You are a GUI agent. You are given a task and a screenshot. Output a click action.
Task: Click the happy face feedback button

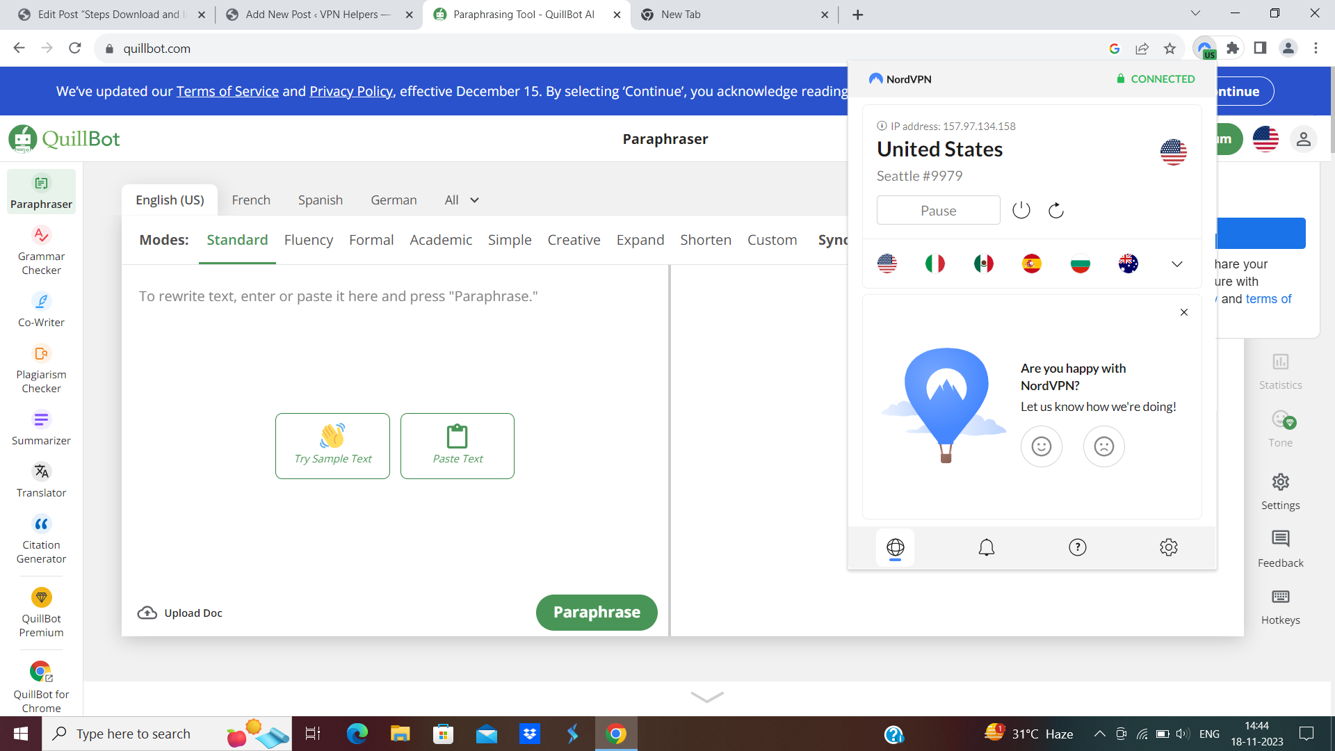click(x=1041, y=446)
